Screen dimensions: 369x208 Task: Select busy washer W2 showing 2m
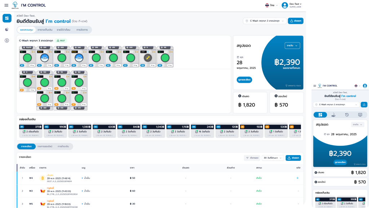pos(44,57)
